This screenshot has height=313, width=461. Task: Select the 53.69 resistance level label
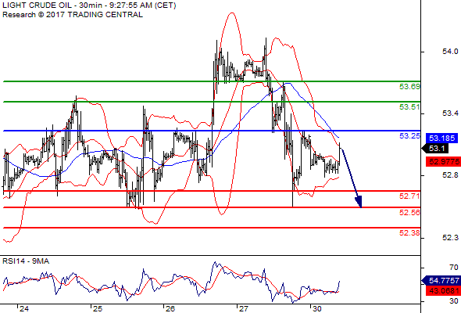tap(409, 87)
